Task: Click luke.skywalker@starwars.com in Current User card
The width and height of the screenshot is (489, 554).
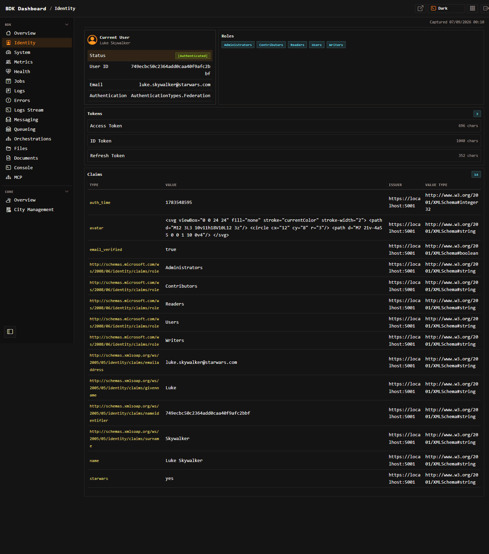Action: tap(175, 85)
